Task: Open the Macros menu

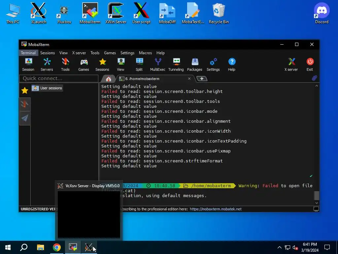Action: (x=145, y=53)
